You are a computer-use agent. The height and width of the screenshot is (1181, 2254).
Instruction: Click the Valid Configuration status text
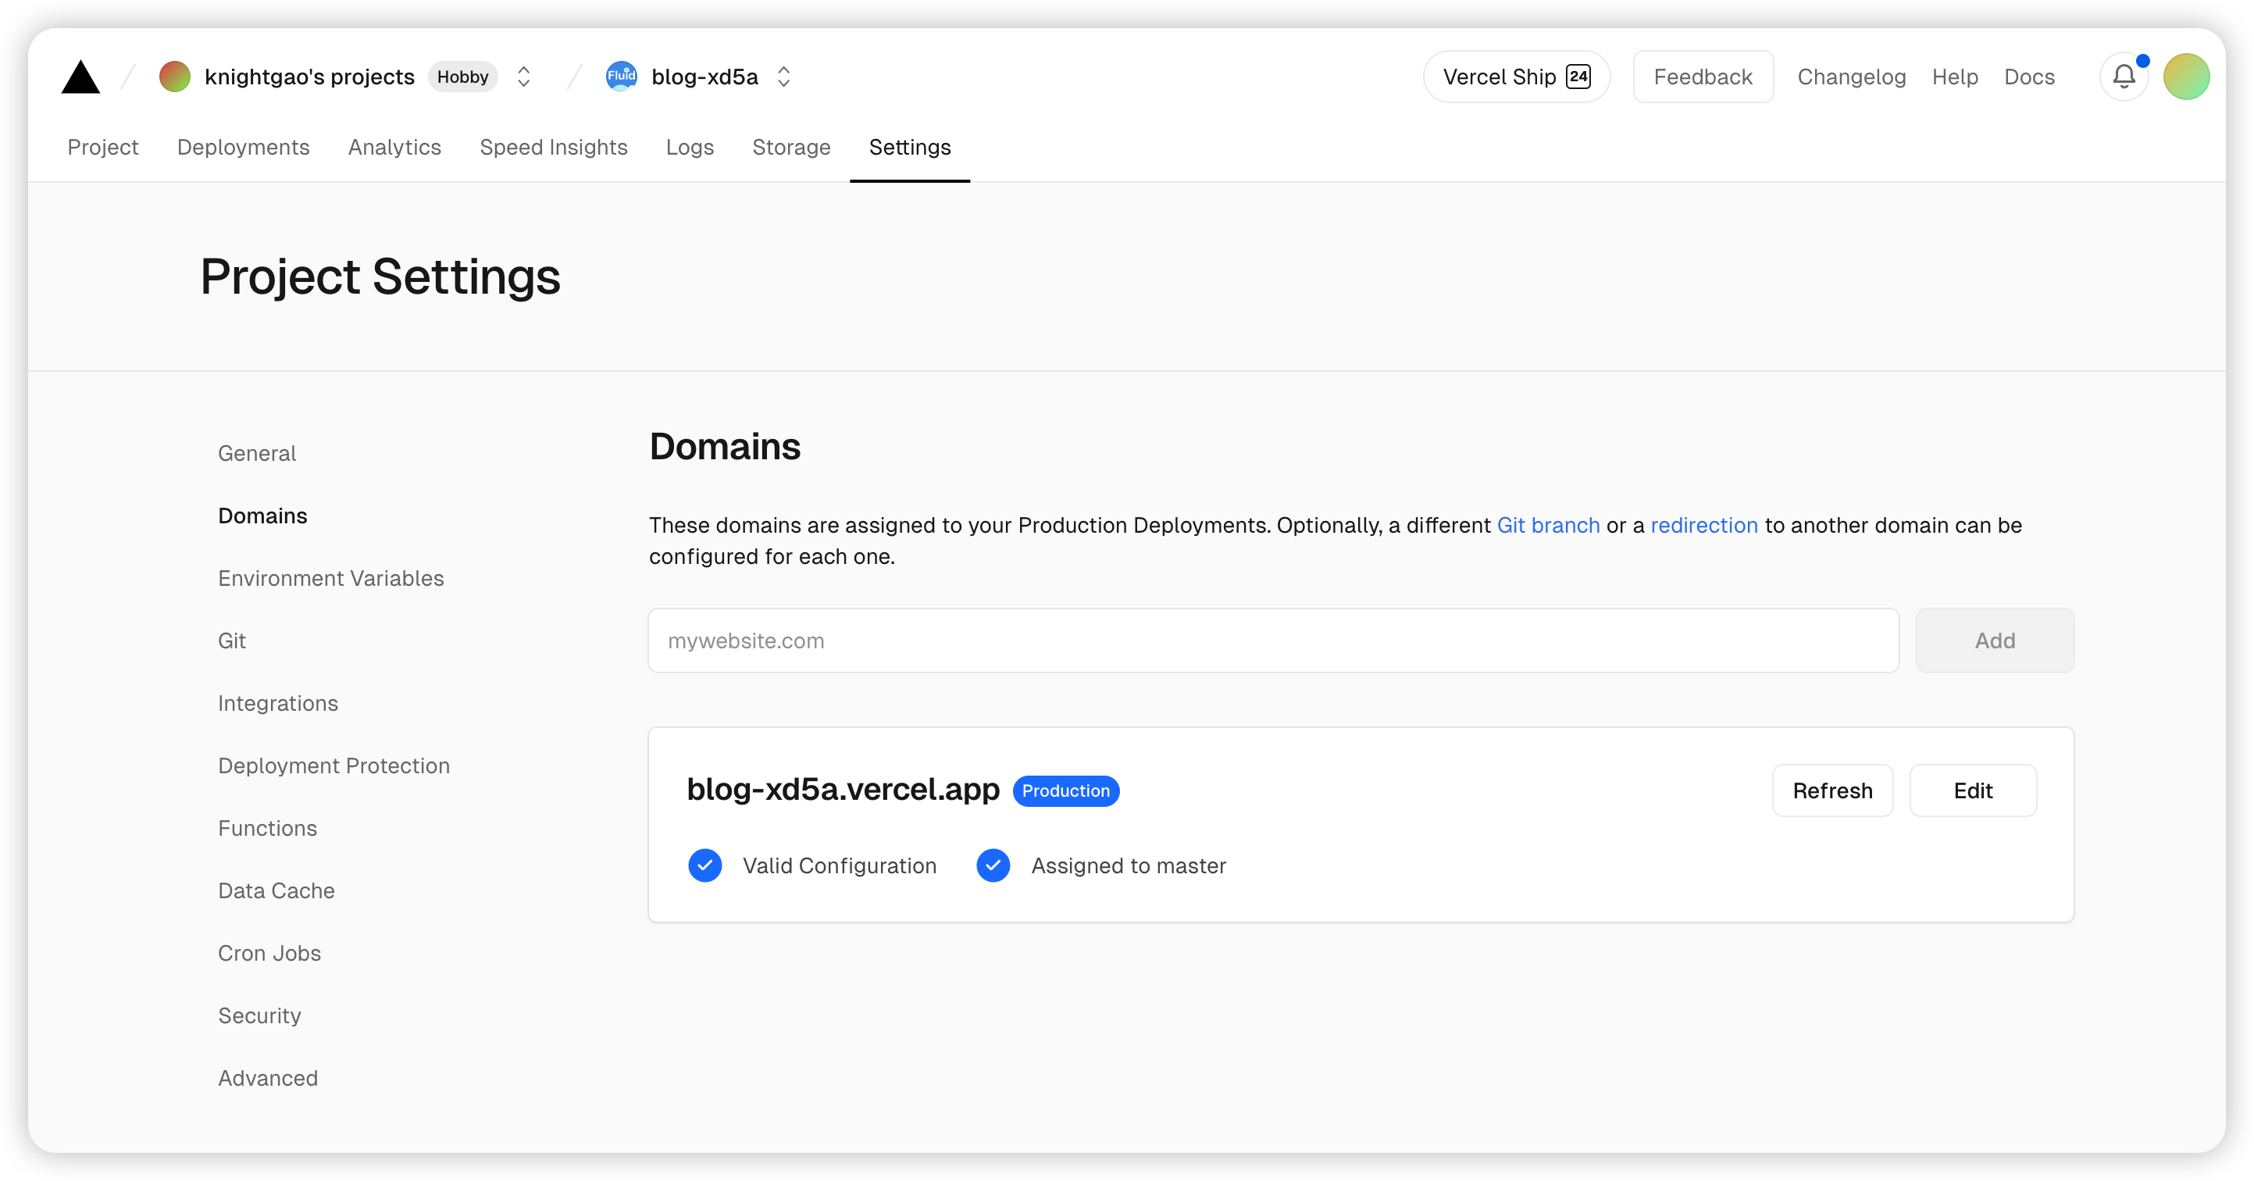[839, 865]
